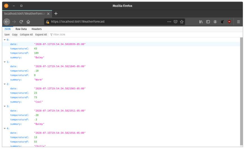
Task: Collapse JSON item 1
Action: [5, 62]
